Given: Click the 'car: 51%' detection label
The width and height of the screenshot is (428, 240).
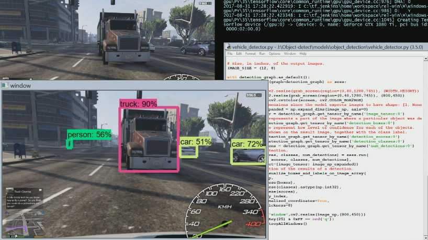Looking at the screenshot, I should 195,141.
